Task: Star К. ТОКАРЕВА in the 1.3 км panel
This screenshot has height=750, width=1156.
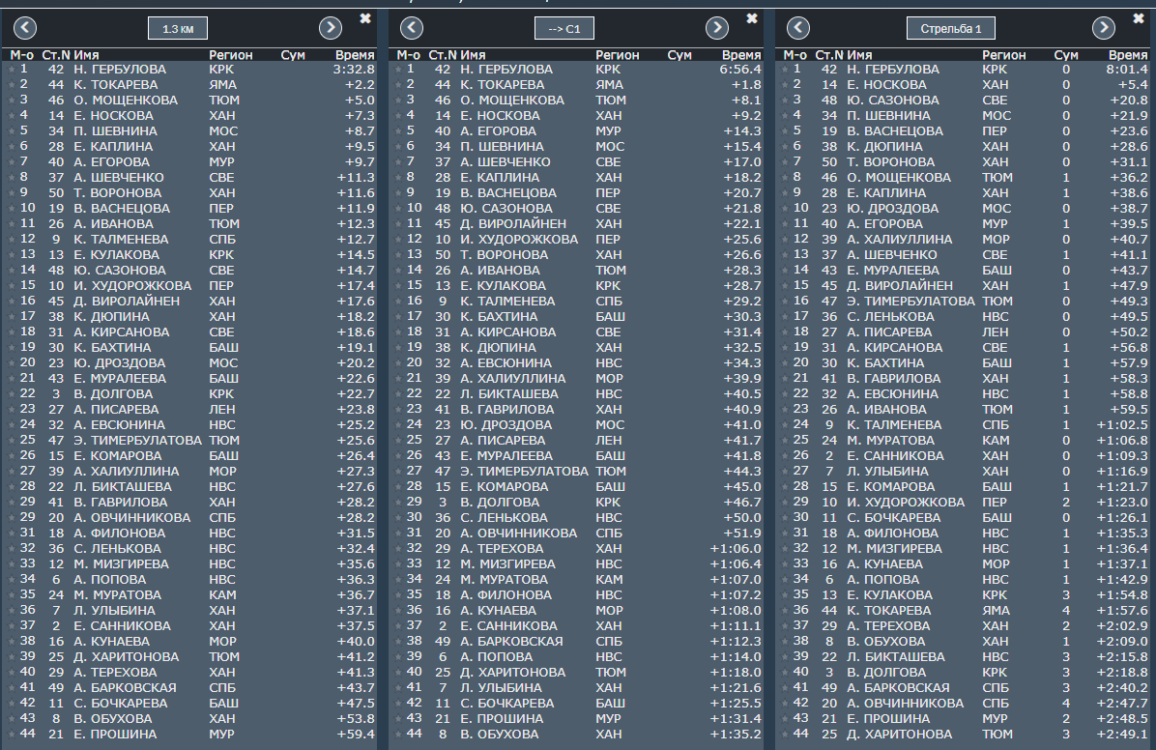Action: [x=11, y=85]
